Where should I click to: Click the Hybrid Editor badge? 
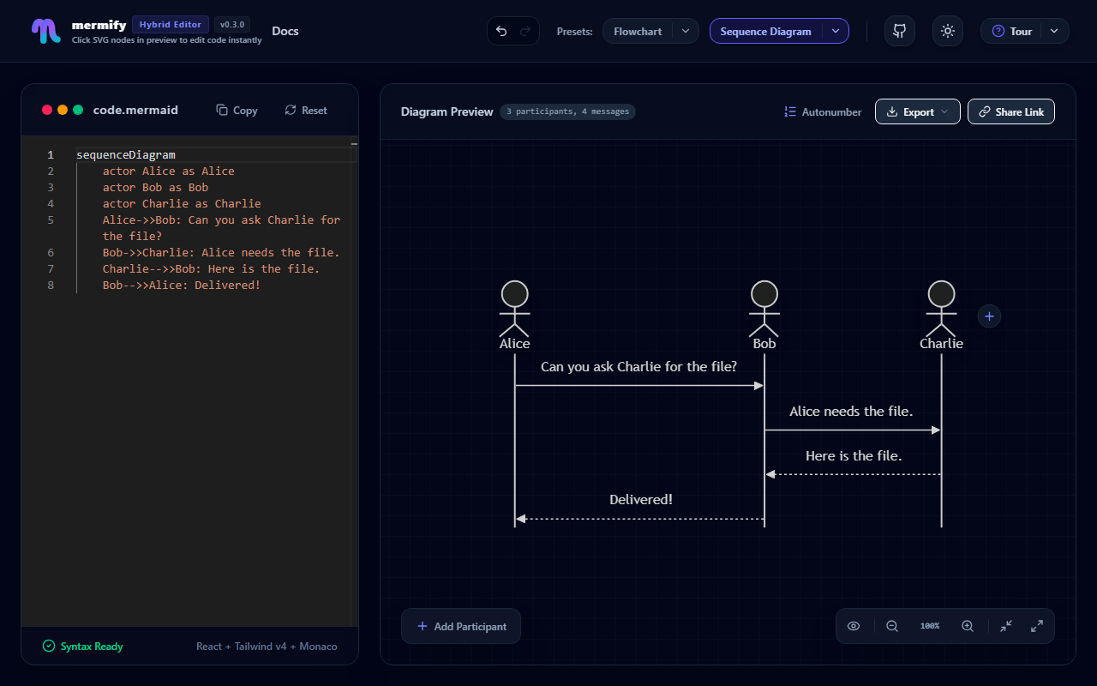click(171, 24)
